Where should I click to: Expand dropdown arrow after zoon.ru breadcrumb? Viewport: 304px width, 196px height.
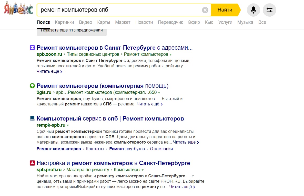coord(170,55)
